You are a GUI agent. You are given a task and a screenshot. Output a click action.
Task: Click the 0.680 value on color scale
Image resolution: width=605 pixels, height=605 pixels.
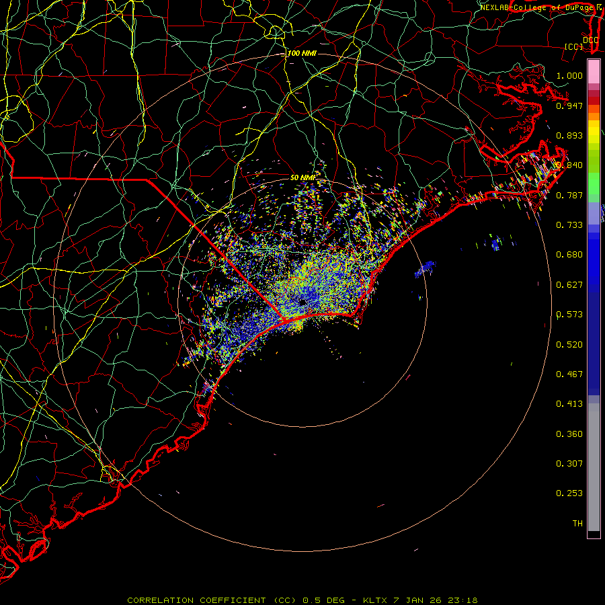tap(569, 254)
